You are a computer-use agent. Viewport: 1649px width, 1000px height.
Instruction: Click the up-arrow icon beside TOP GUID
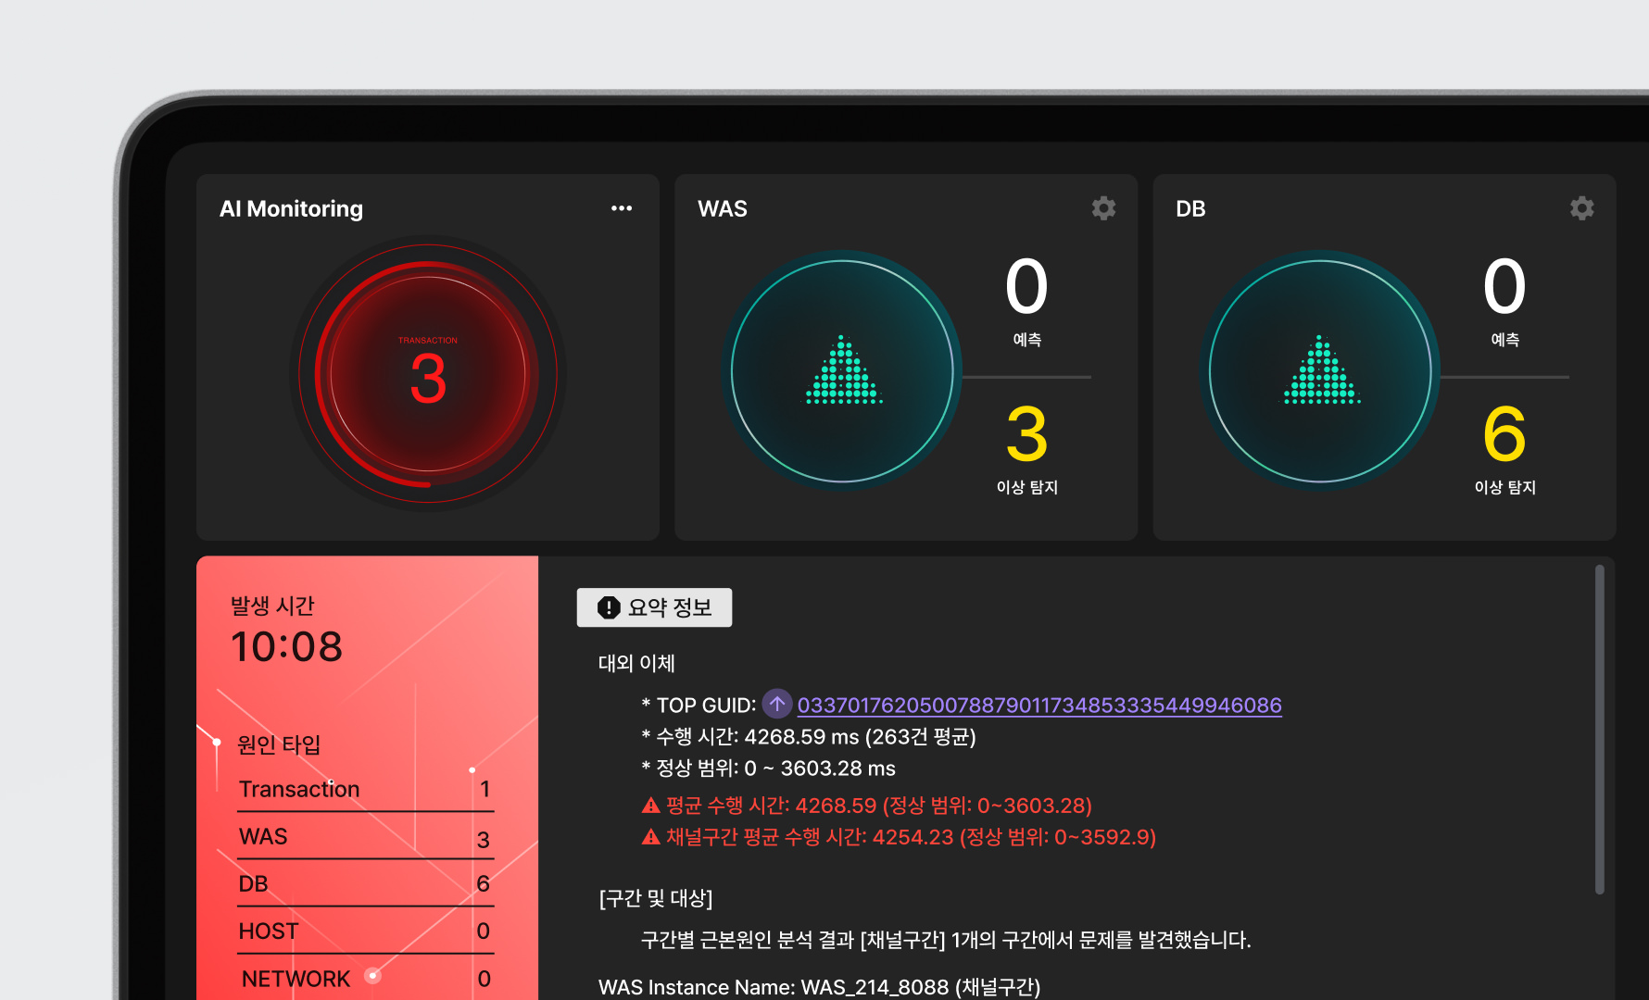click(777, 705)
